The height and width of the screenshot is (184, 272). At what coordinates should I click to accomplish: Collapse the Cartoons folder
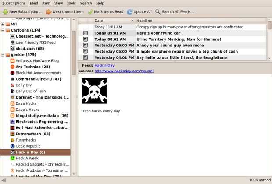pyautogui.click(x=3, y=30)
